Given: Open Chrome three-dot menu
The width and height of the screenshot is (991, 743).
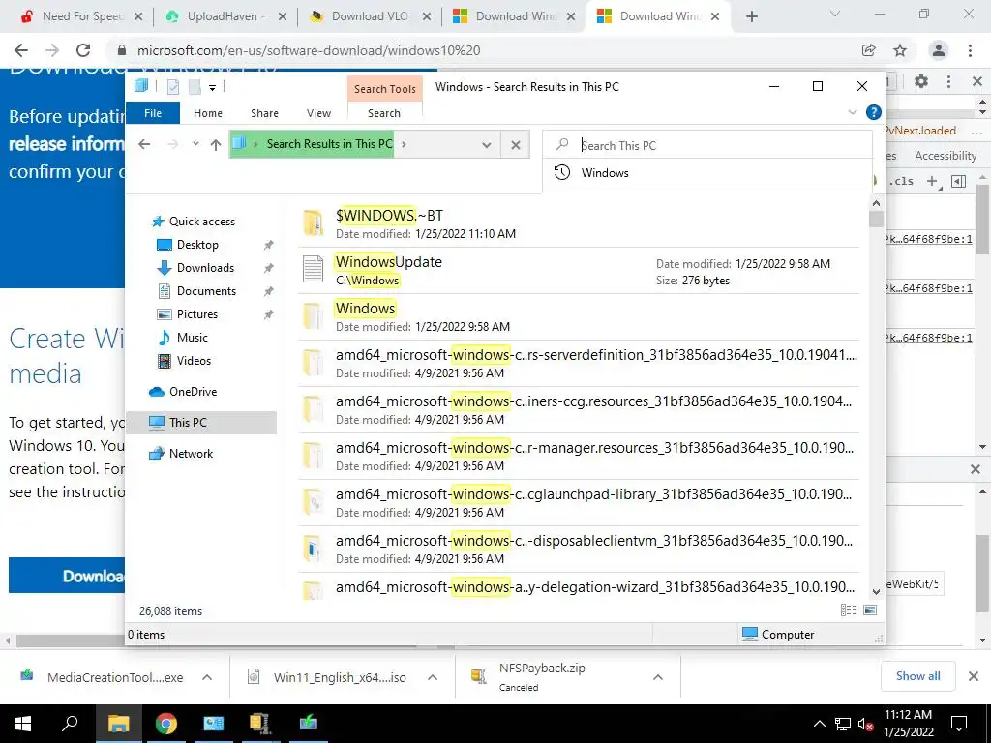Looking at the screenshot, I should coord(970,50).
